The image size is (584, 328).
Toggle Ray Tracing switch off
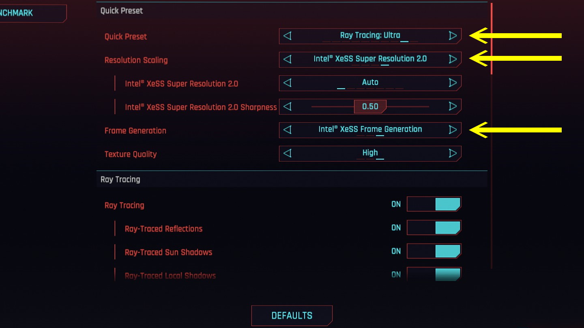click(x=434, y=204)
